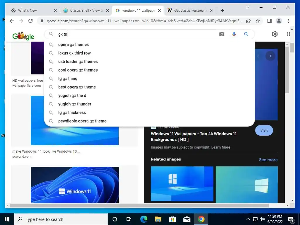Click the wallpaperflare.com source text

click(x=26, y=86)
